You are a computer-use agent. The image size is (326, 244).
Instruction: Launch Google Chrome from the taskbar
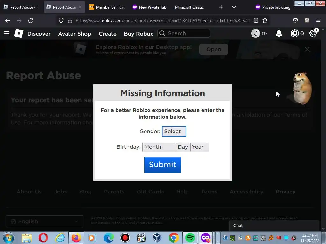tap(174, 238)
